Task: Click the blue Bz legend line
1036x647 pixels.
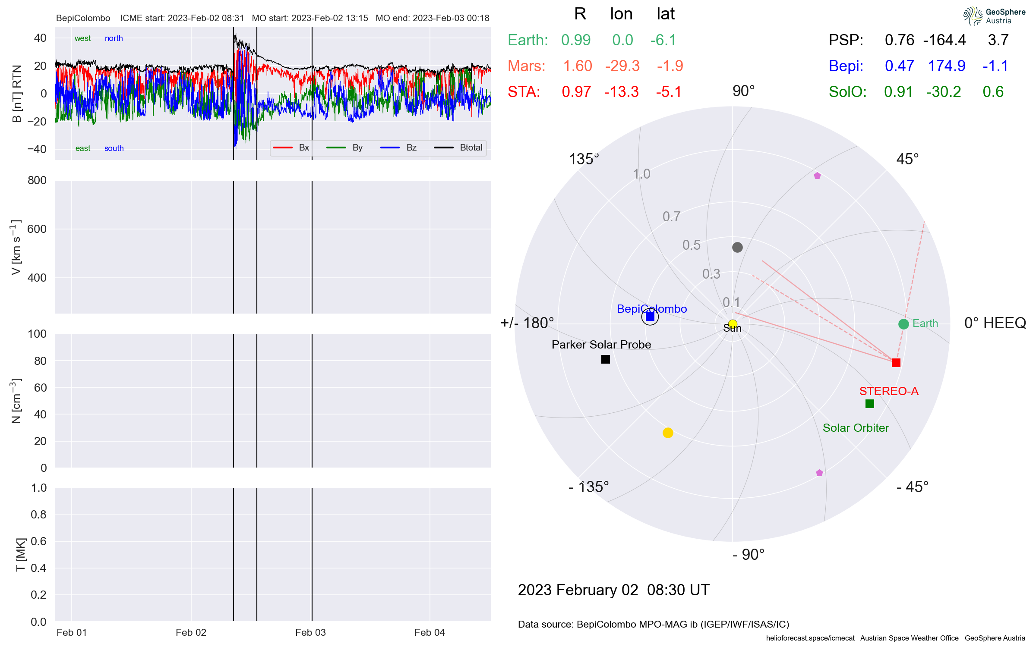Action: coord(390,148)
